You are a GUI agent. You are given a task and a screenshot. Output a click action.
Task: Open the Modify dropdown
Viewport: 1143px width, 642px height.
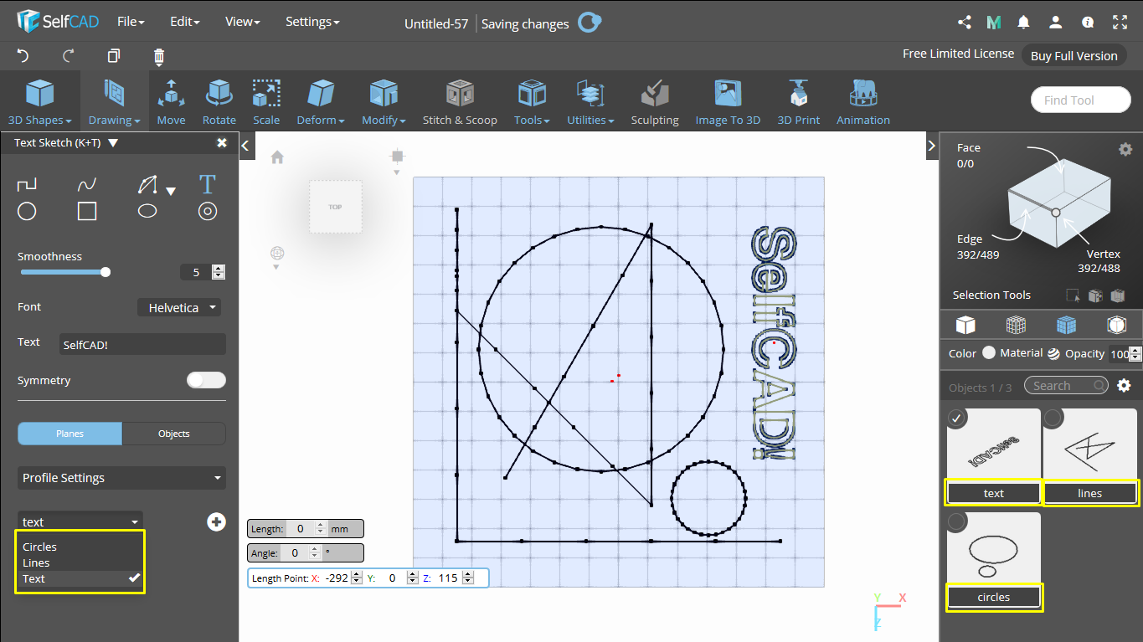[x=384, y=103]
